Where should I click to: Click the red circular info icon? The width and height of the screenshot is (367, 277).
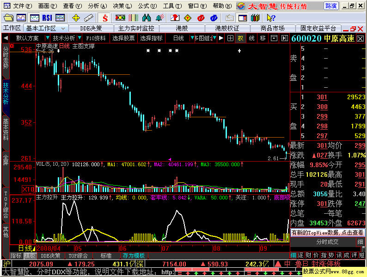tap(201, 18)
